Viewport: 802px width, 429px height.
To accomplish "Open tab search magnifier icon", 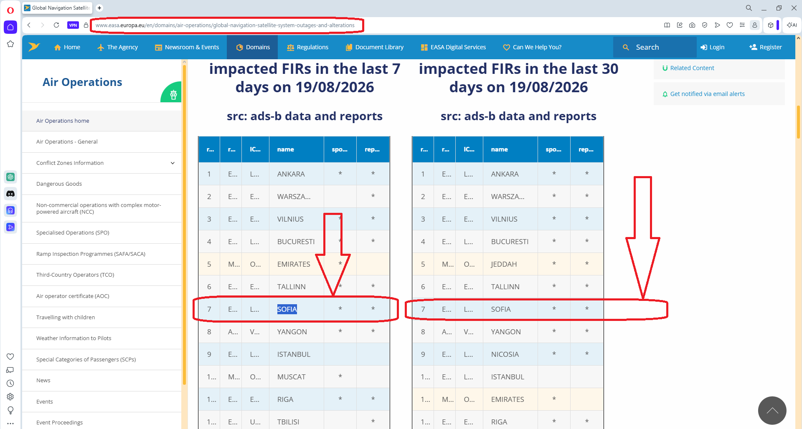I will 749,8.
